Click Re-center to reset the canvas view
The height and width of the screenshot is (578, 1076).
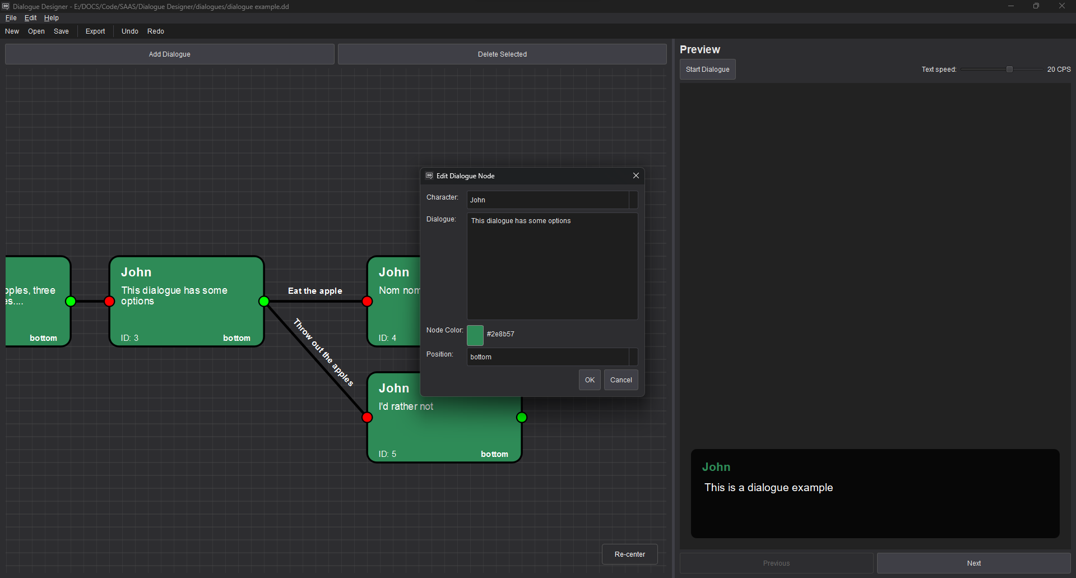click(x=629, y=554)
